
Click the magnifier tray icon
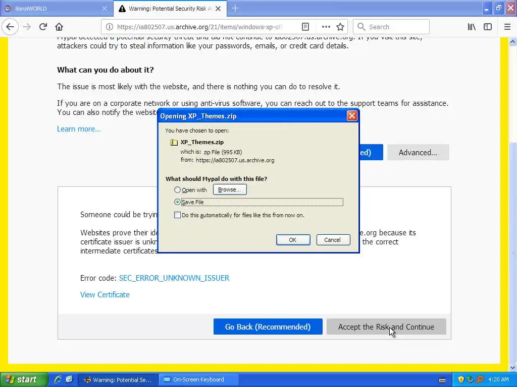[480, 380]
